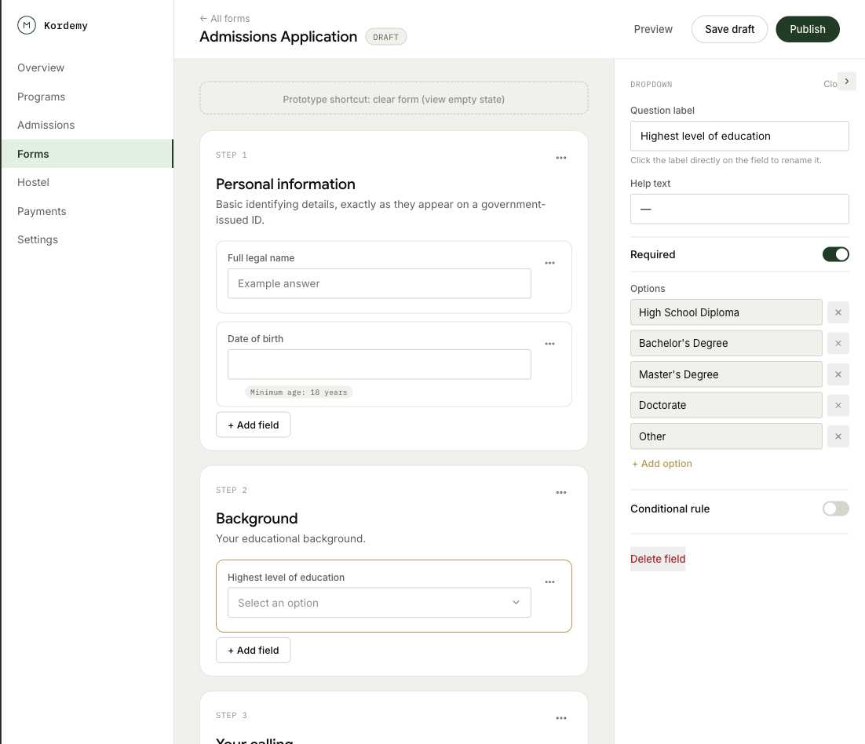Click the Full legal name label
Screen dimensions: 865x744
click(x=261, y=258)
